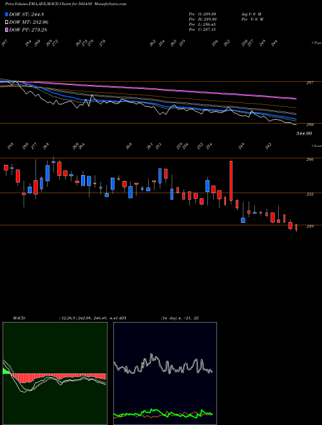
Task: Open the dark blue ADX indicator chart
Action: click(x=165, y=373)
